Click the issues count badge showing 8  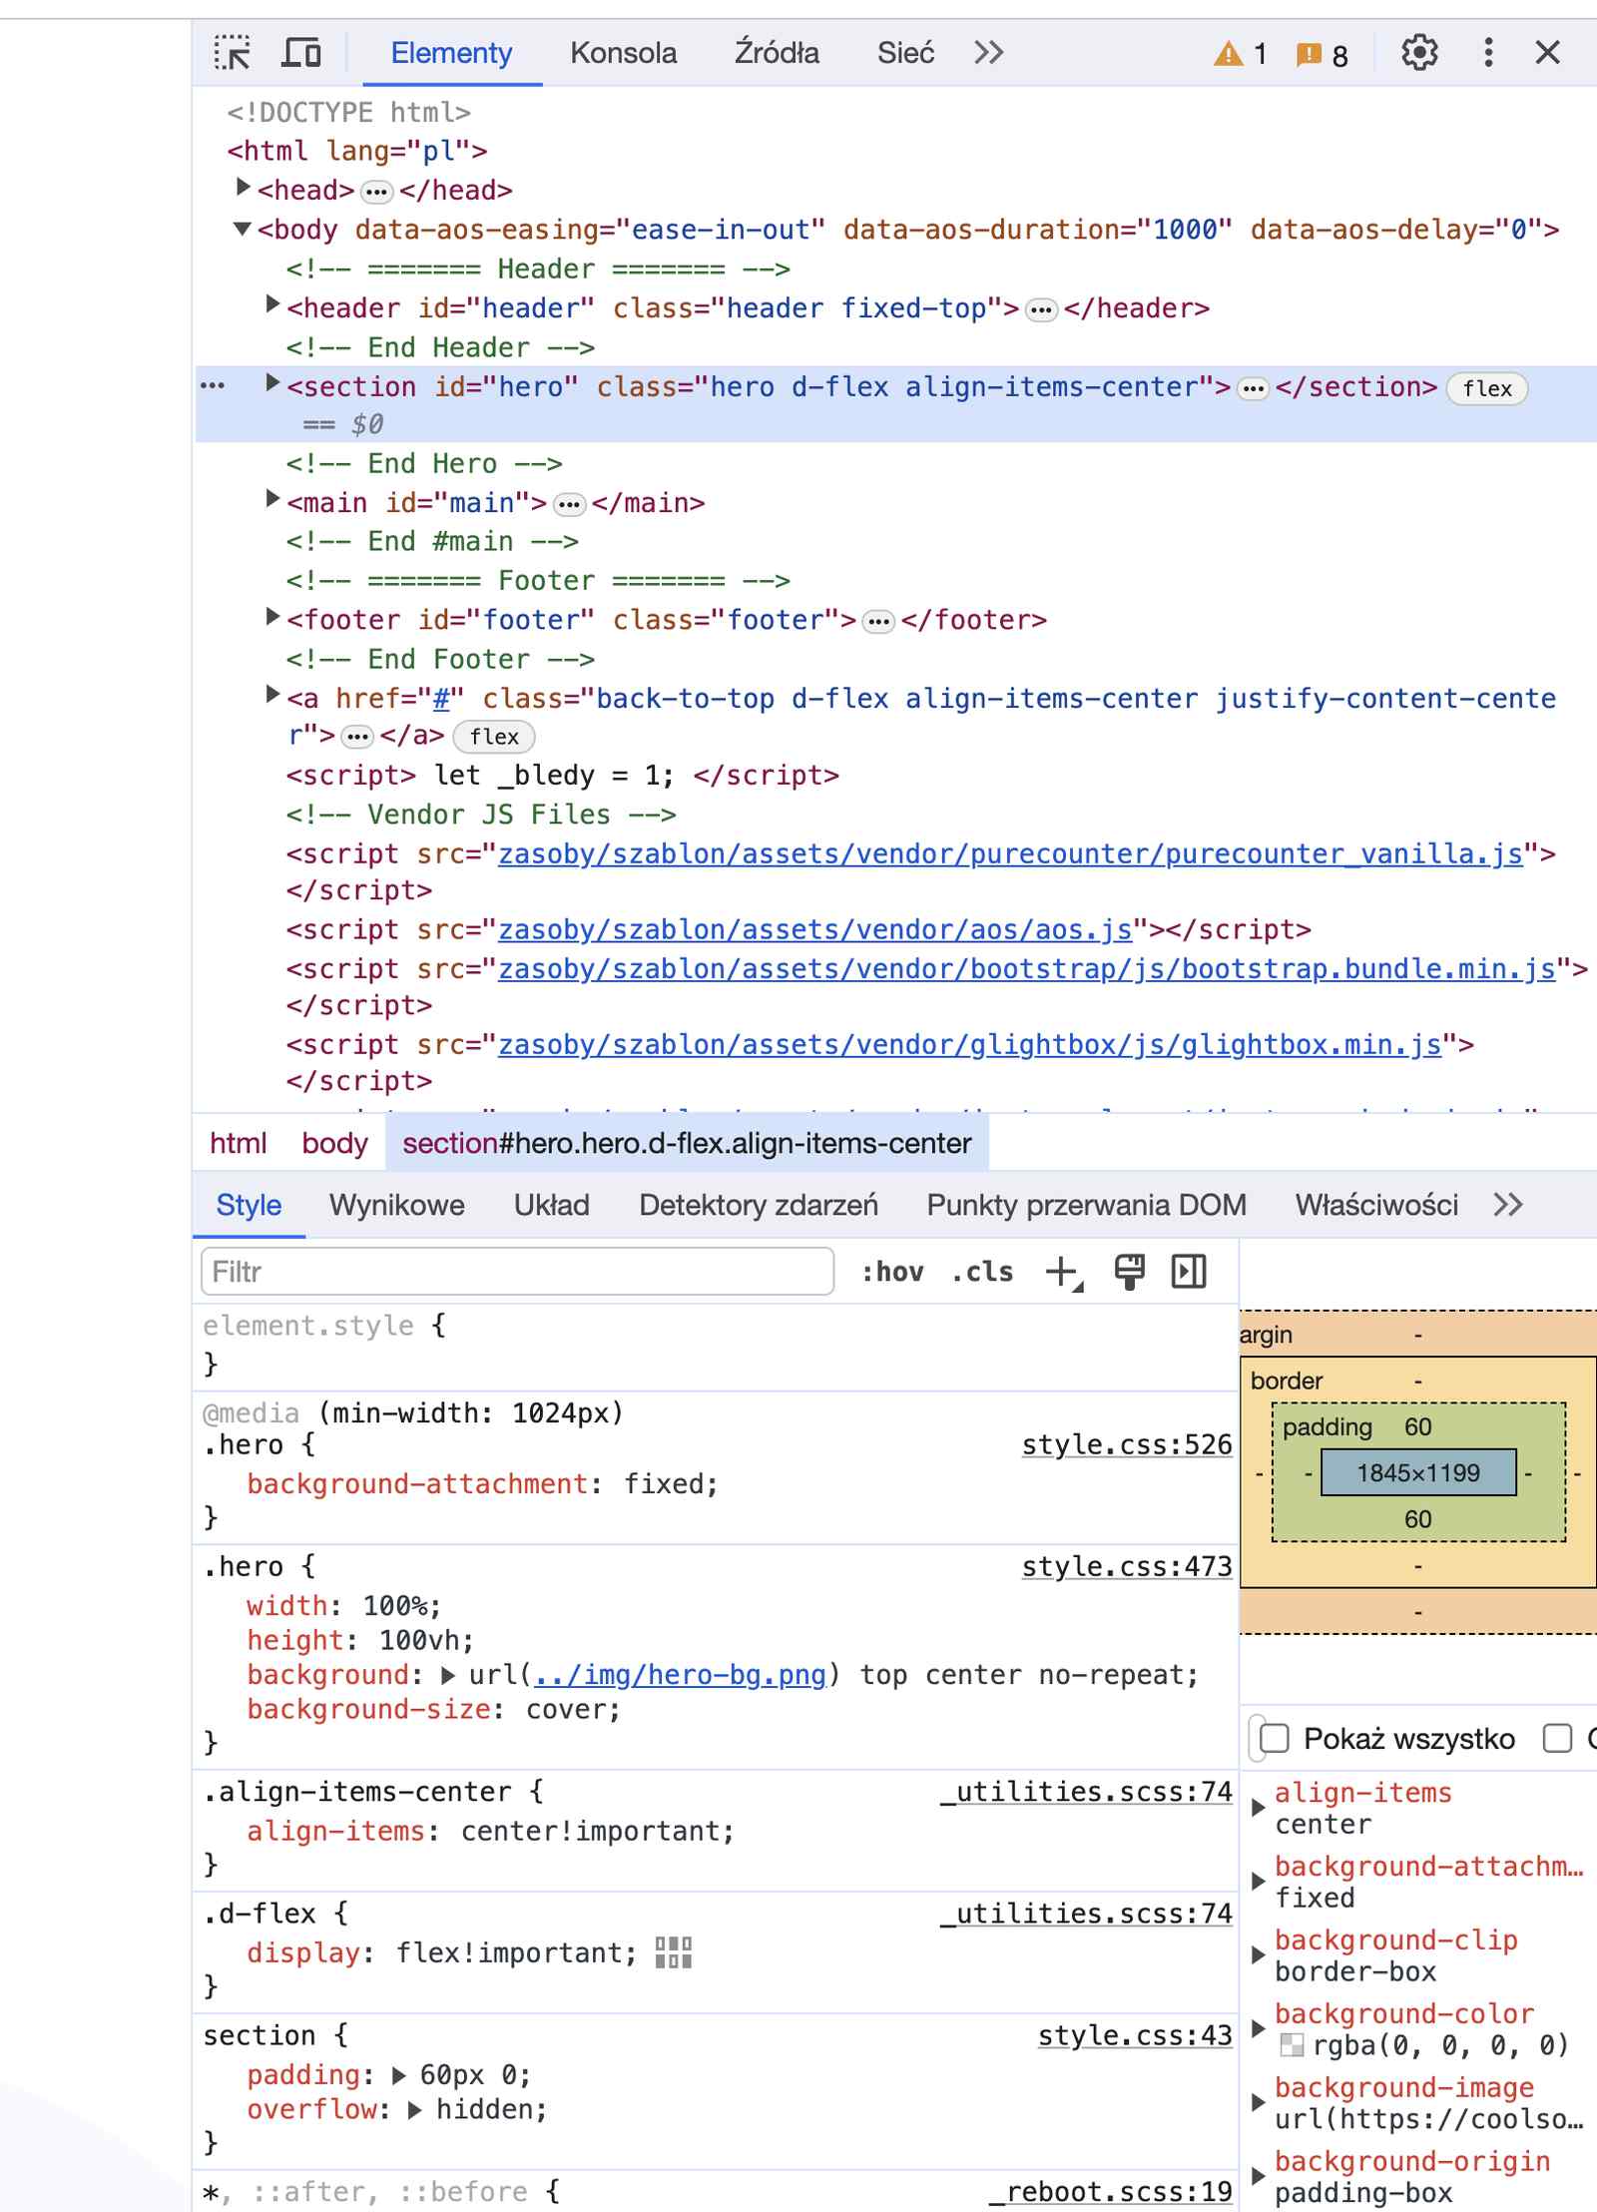[x=1322, y=54]
